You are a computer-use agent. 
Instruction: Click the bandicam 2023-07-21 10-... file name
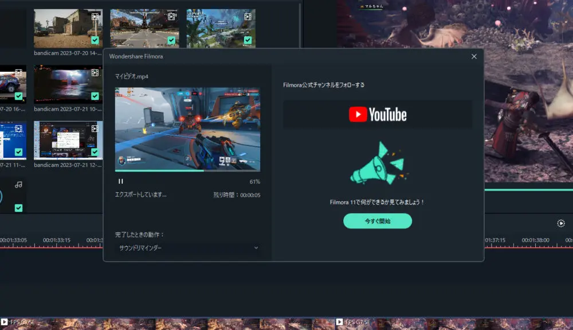click(68, 109)
